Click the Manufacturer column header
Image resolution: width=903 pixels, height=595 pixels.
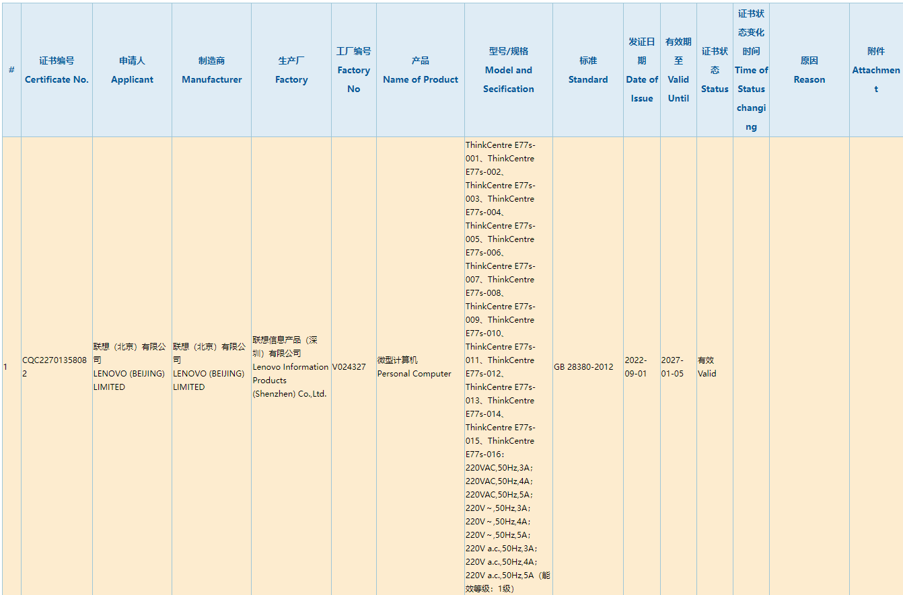(x=211, y=71)
